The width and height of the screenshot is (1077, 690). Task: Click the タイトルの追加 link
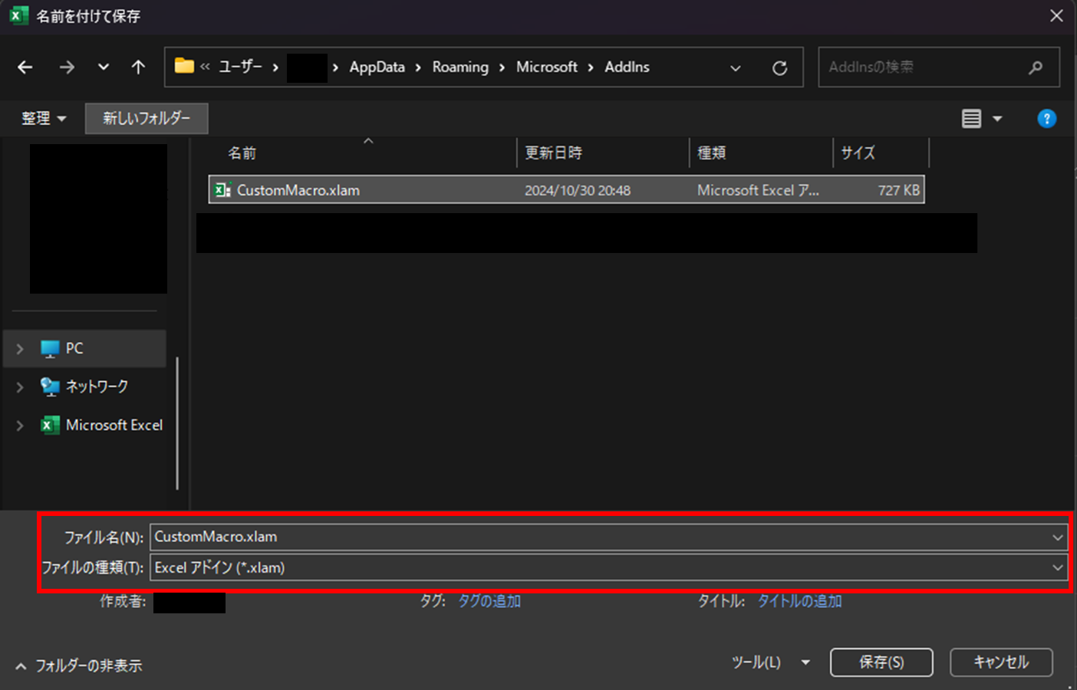click(799, 601)
